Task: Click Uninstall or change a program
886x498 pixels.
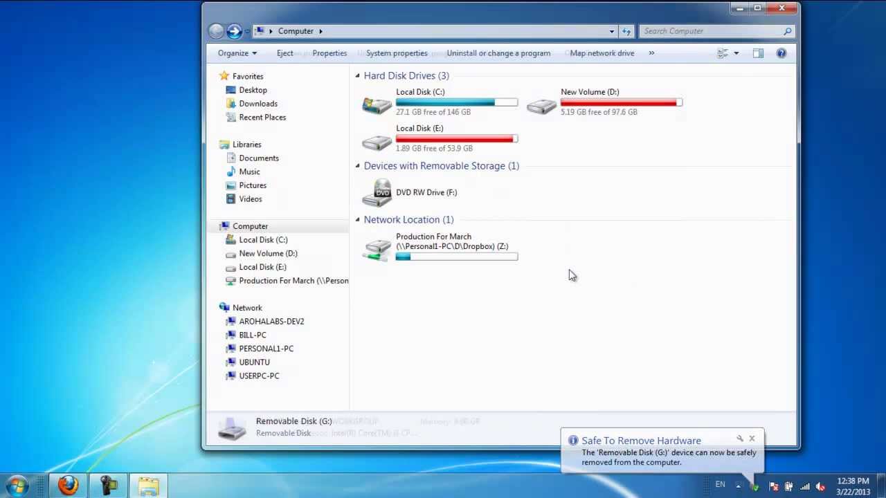Action: pos(498,53)
